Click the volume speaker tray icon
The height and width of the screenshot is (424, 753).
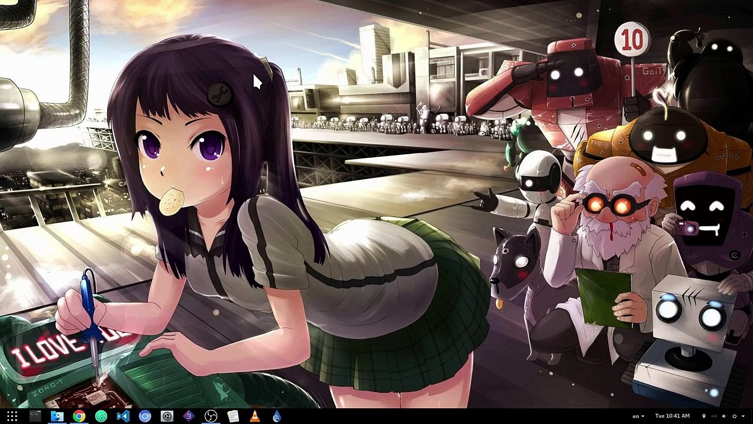725,416
